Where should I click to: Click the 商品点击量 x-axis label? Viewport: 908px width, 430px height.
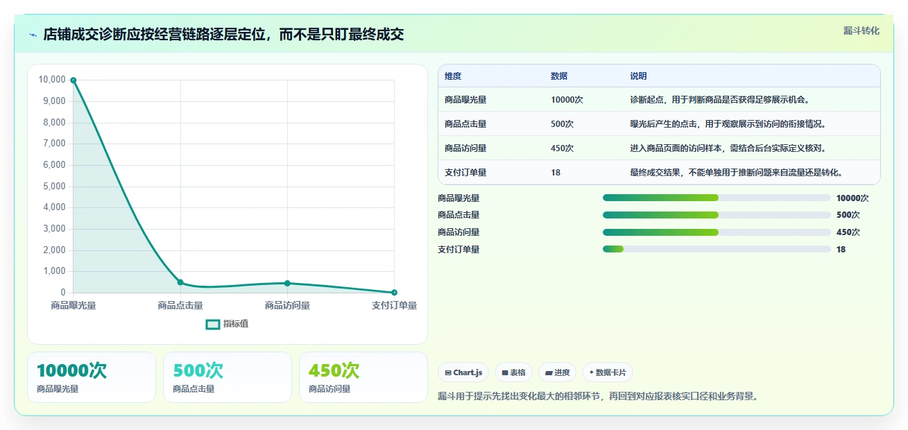pyautogui.click(x=180, y=305)
